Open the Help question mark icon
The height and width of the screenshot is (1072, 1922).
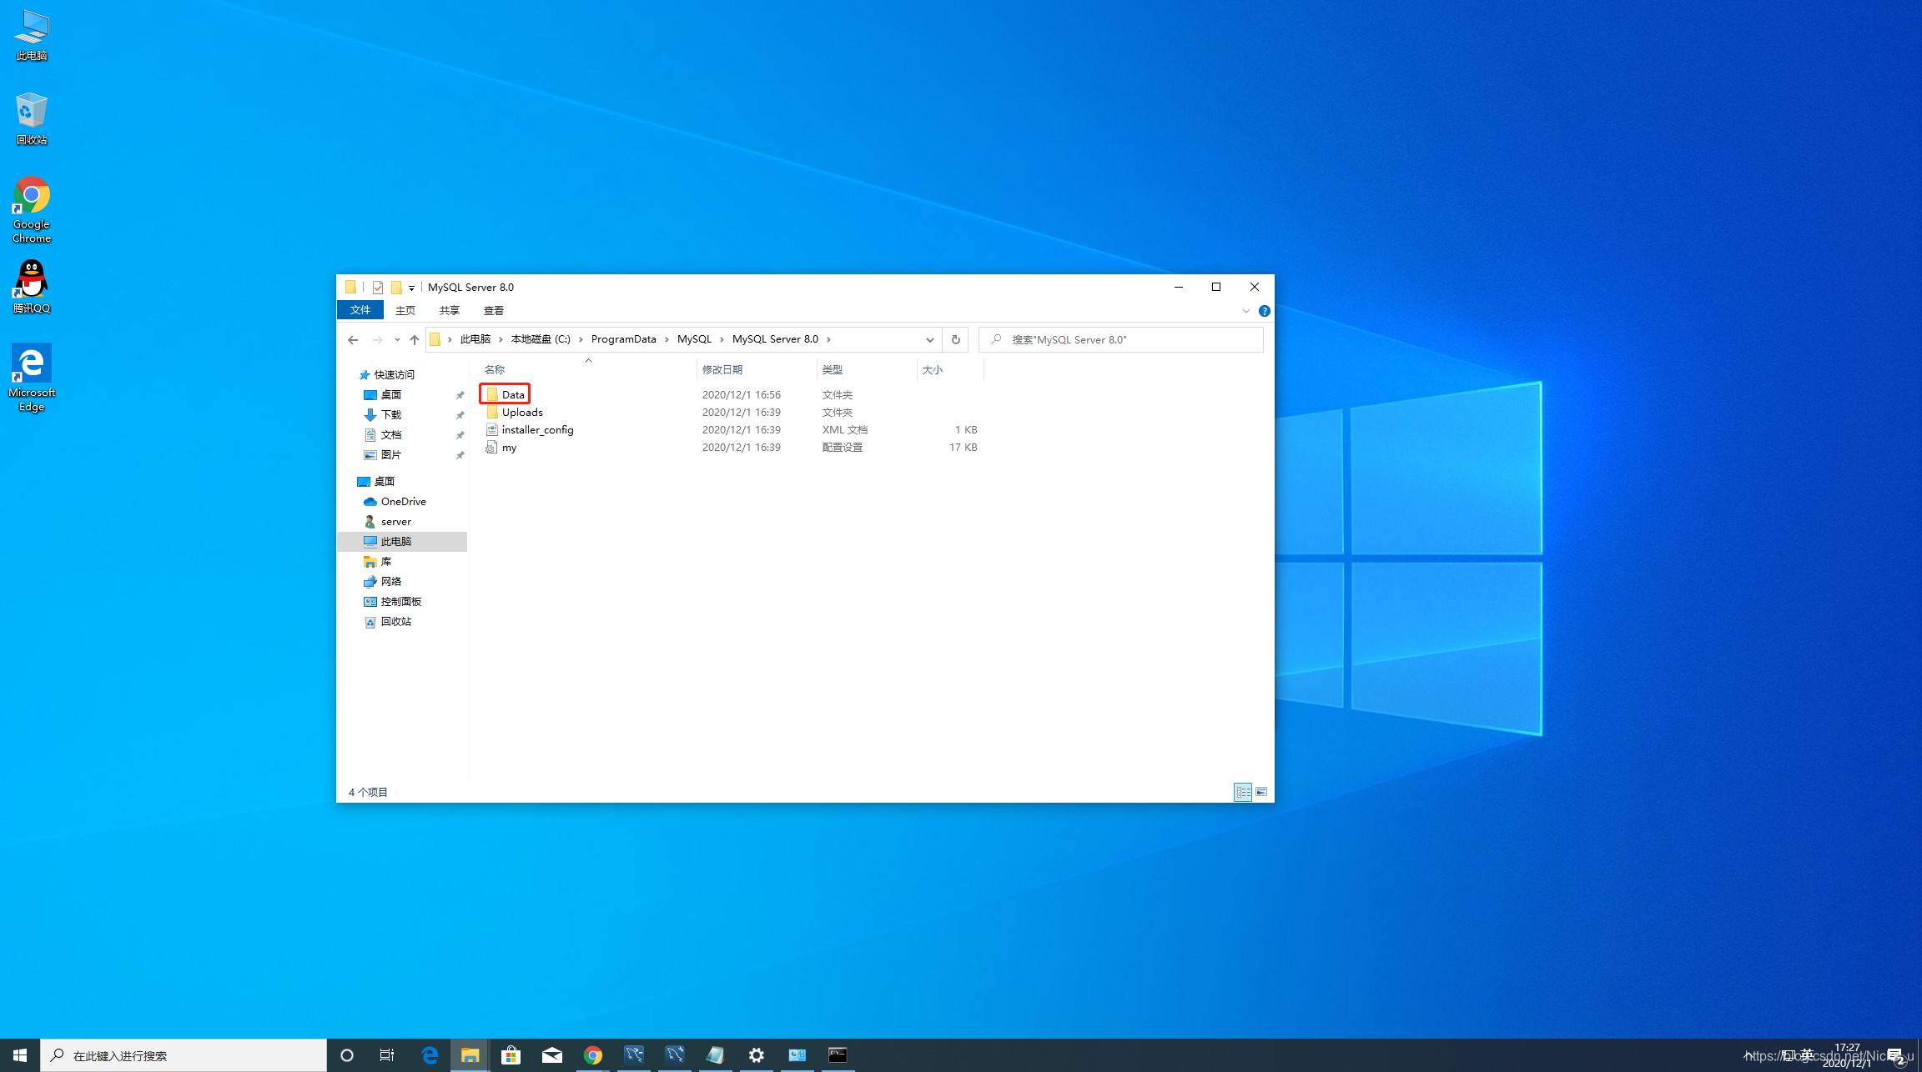pos(1264,311)
